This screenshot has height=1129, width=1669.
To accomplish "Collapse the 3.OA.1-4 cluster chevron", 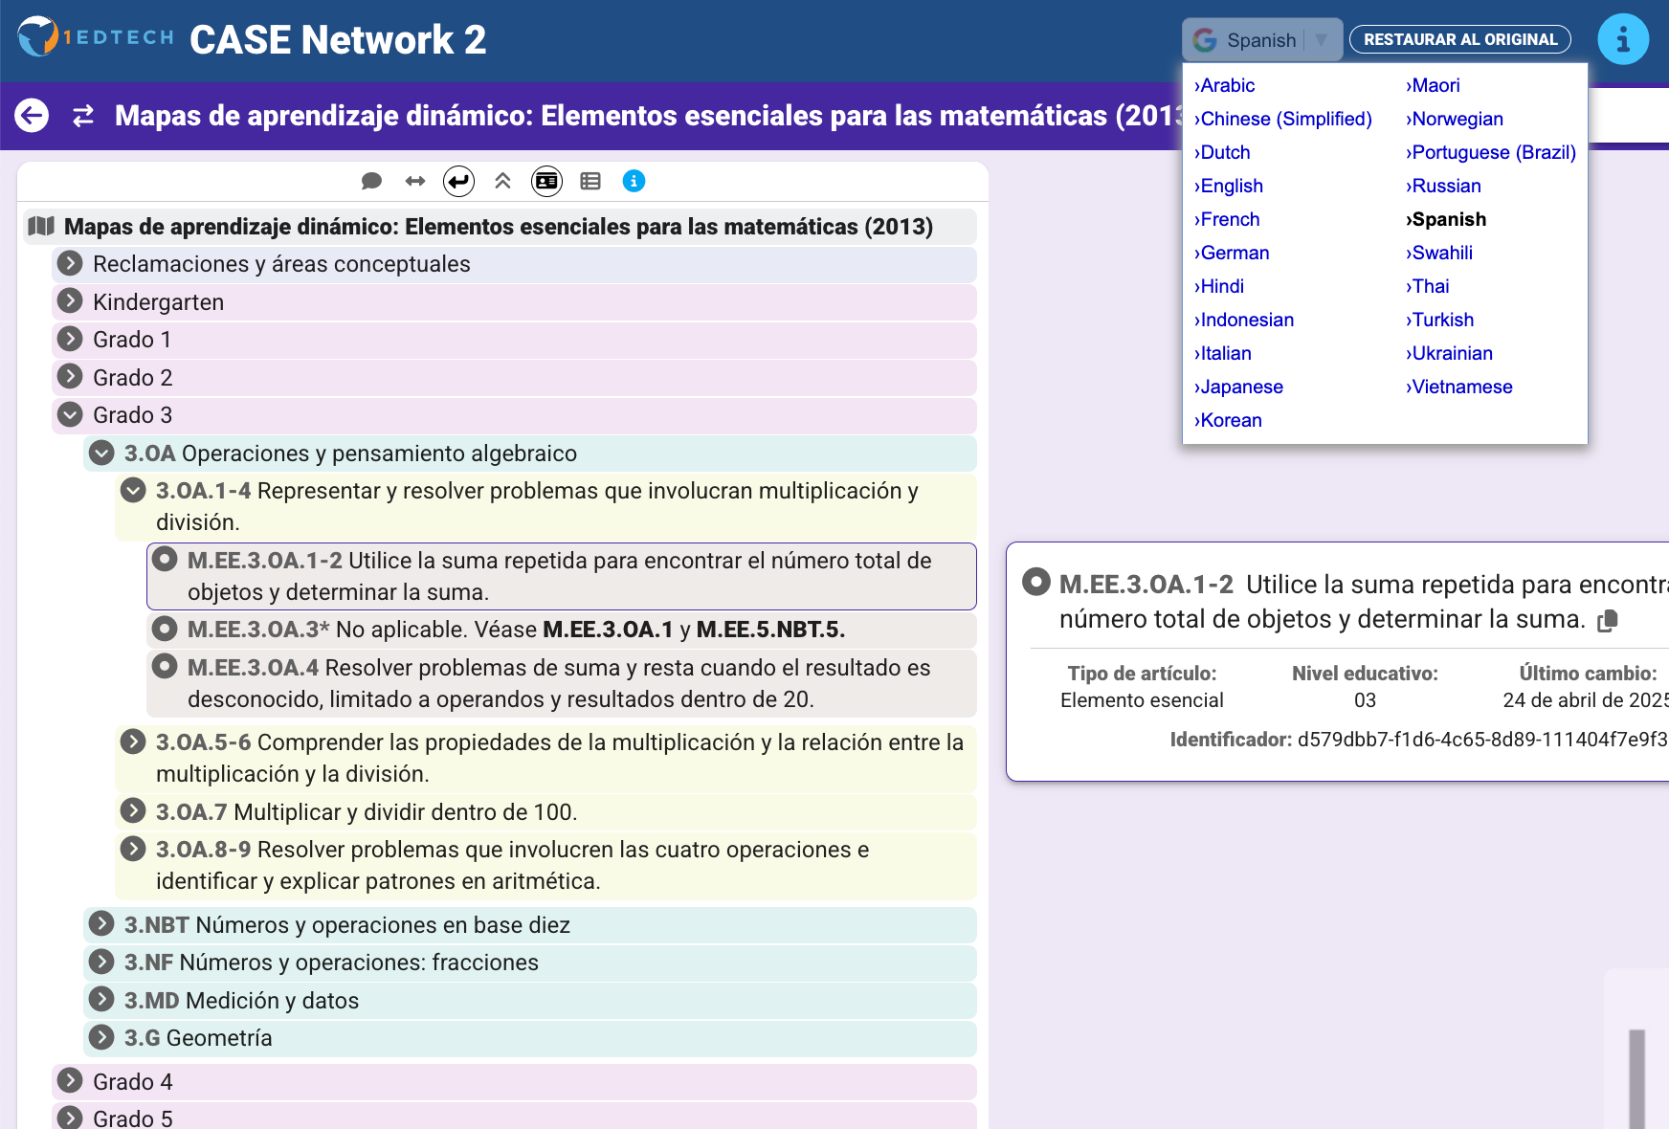I will coord(133,490).
